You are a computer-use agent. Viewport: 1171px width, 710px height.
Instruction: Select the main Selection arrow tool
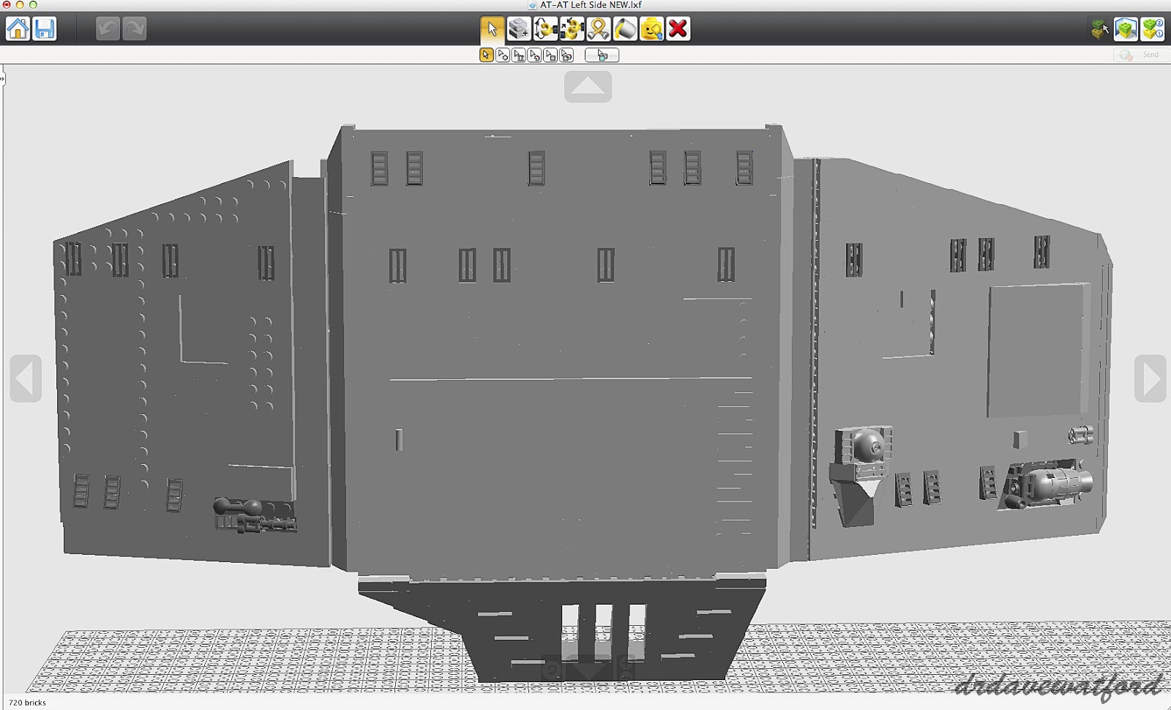(492, 29)
